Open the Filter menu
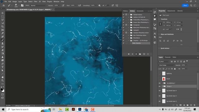 (35, 2)
